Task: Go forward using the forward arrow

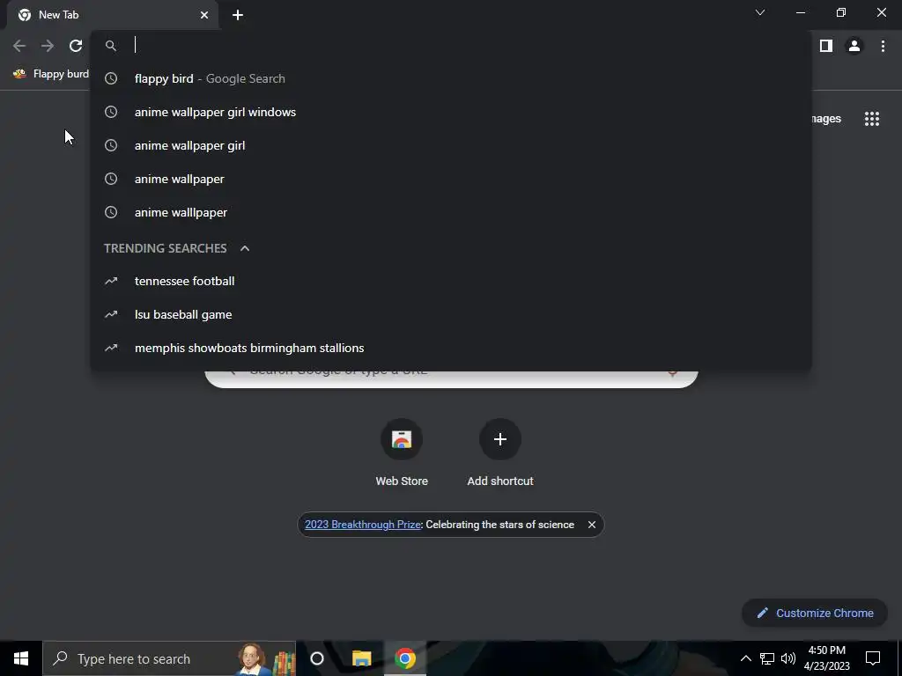Action: tap(48, 46)
